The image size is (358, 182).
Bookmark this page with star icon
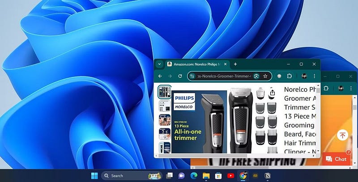pos(265,76)
